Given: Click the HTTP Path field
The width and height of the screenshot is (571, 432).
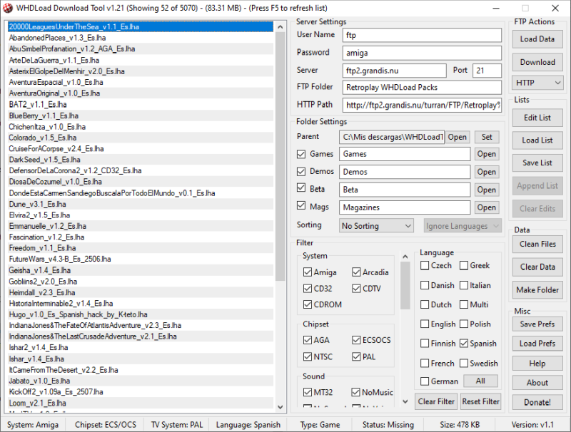Looking at the screenshot, I should pyautogui.click(x=422, y=106).
